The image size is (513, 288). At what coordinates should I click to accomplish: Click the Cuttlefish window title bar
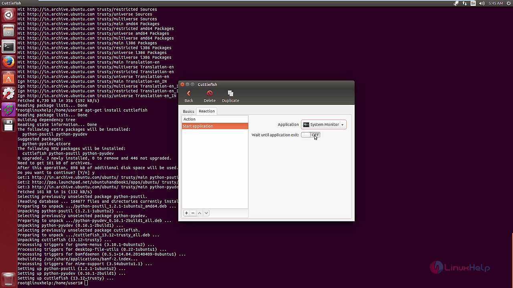(267, 84)
